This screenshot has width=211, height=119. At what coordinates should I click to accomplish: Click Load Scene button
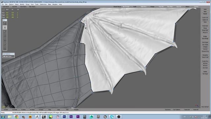[6, 7]
